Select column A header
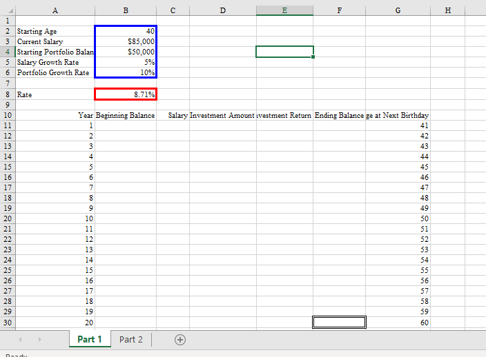This screenshot has width=486, height=357. tap(55, 10)
